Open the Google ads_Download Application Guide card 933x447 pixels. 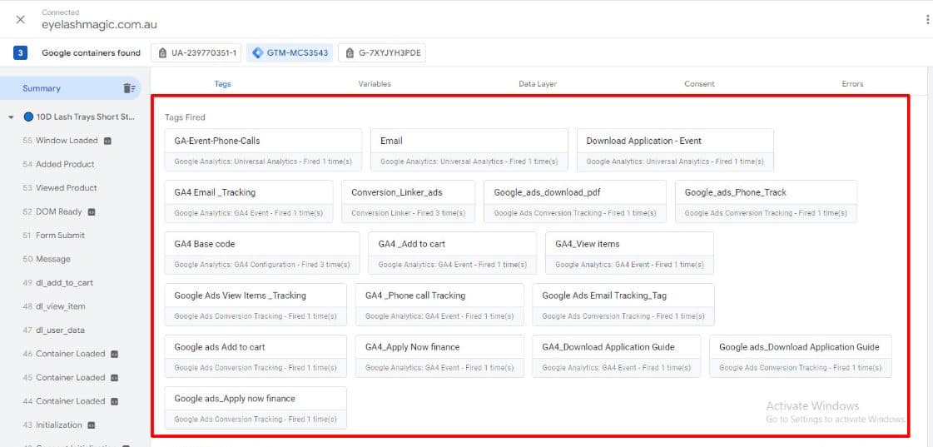pos(801,356)
